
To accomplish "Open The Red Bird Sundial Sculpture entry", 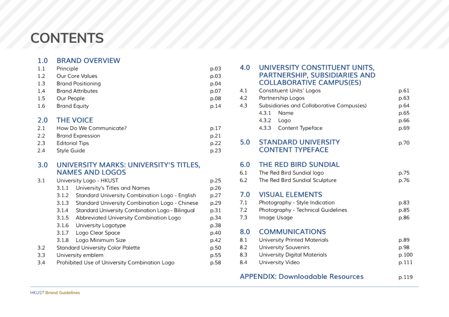I will [x=298, y=180].
